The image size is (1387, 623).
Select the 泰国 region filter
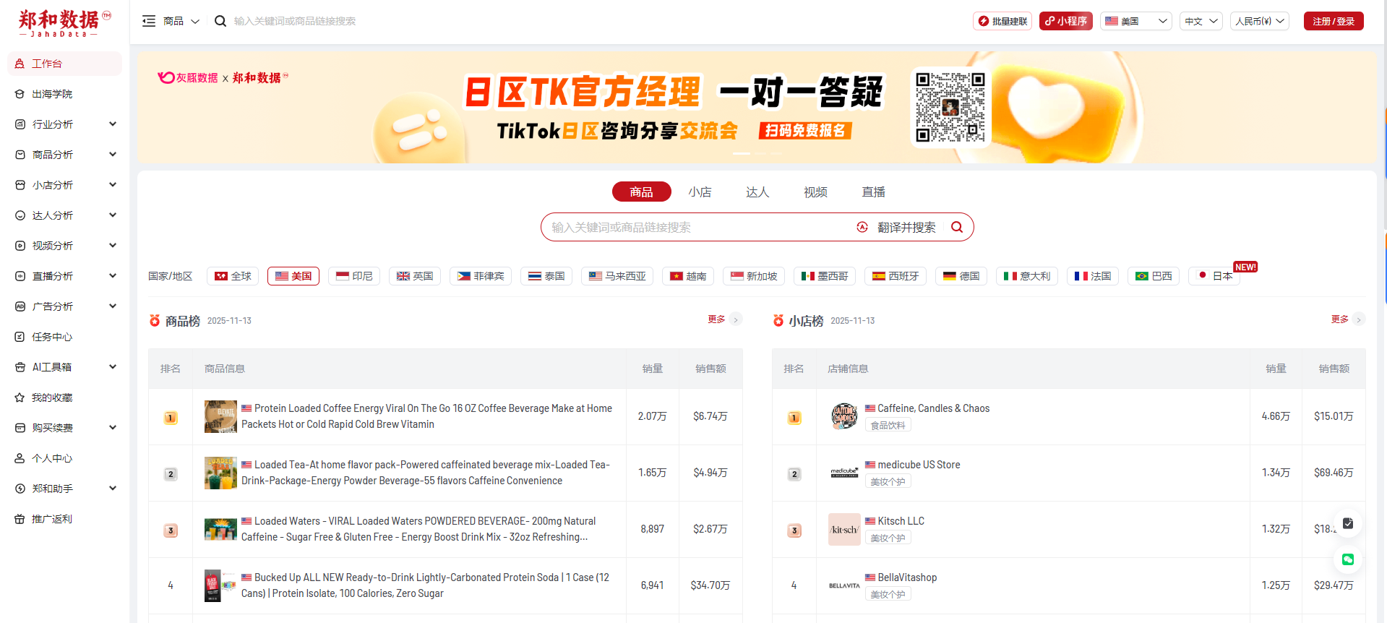click(546, 276)
